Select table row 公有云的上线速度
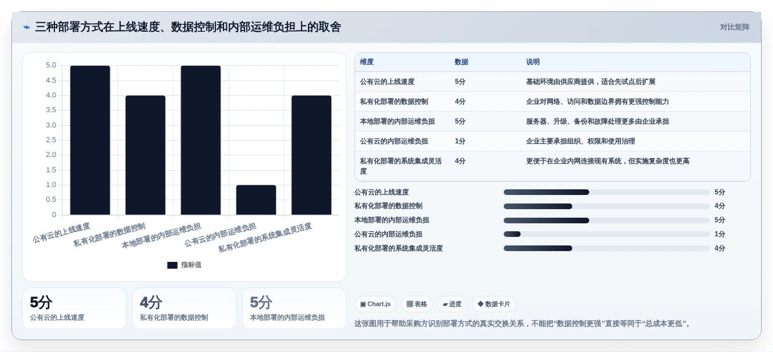This screenshot has height=352, width=773. pos(552,82)
